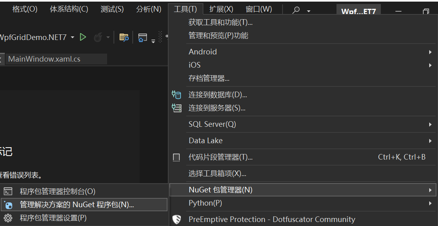This screenshot has width=438, height=226.
Task: Click the gear icon beside 程序包管理器设置
Action: [8, 218]
